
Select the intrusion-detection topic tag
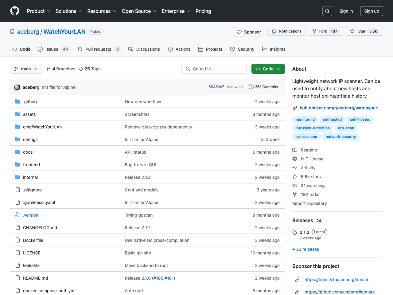coord(313,128)
